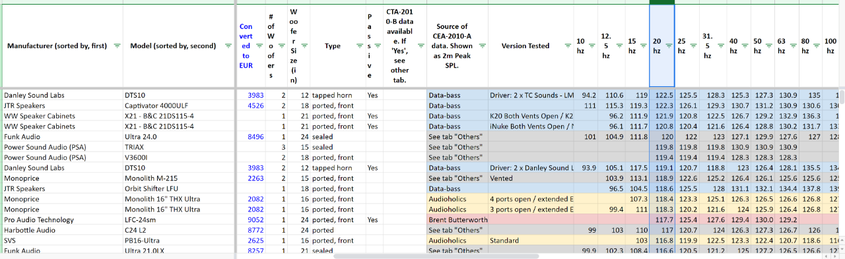Open the Model column filter icon

click(228, 46)
